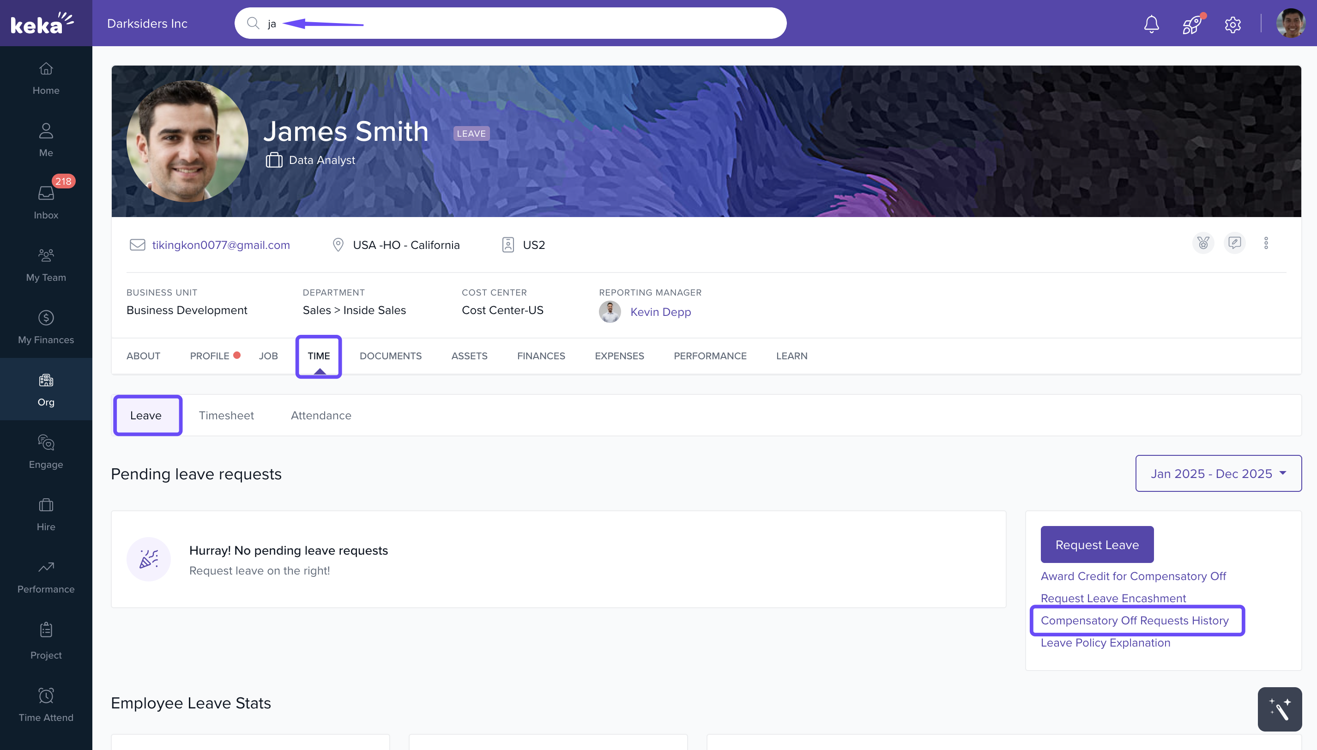
Task: Click the rocket what's new icon
Action: [1192, 24]
